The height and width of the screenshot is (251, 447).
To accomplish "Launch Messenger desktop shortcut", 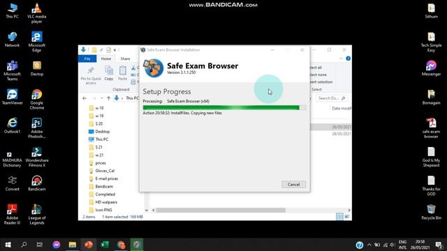I will 432,68.
